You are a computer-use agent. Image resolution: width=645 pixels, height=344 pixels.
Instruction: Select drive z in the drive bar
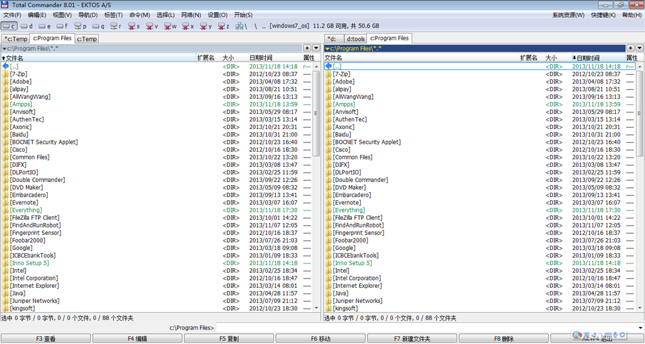coord(224,26)
